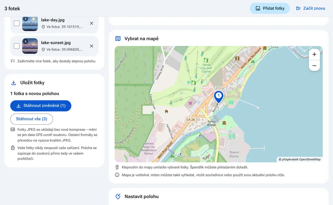Click the lock icon by the privacy note
This screenshot has height=205, width=333.
click(13, 148)
